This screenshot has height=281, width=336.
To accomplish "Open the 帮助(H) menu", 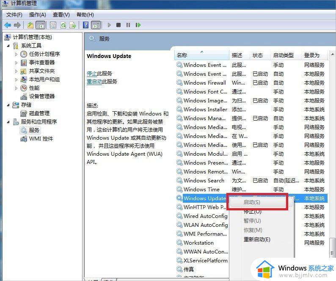I will coord(85,15).
